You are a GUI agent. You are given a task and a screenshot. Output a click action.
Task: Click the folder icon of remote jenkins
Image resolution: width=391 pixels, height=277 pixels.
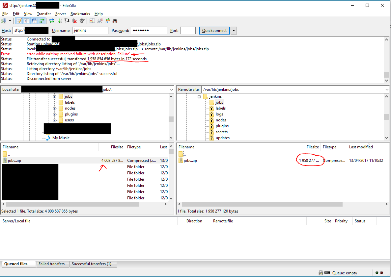206,96
